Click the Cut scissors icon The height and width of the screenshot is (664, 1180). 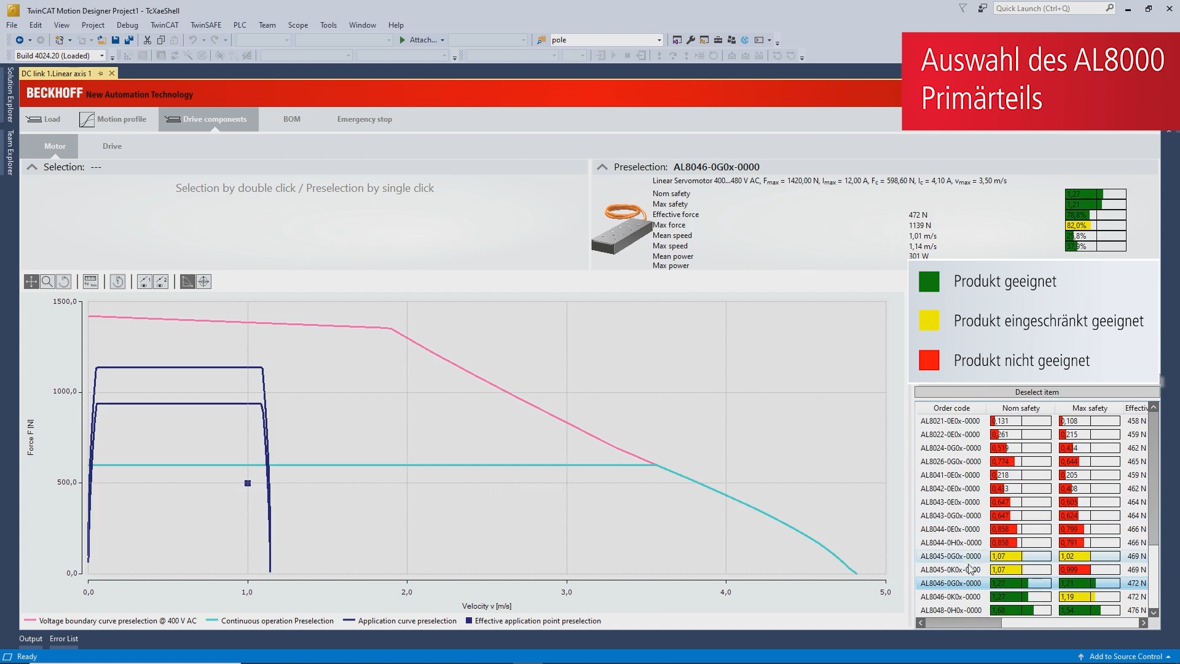[147, 40]
